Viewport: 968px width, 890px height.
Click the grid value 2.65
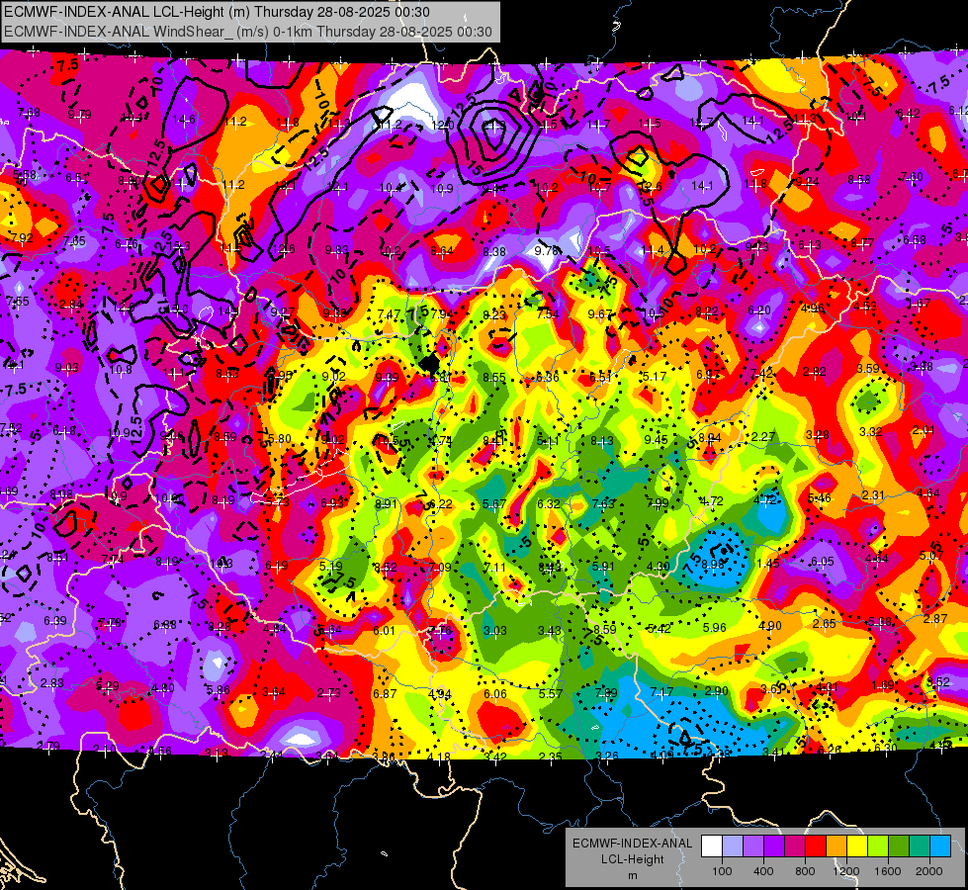[825, 624]
